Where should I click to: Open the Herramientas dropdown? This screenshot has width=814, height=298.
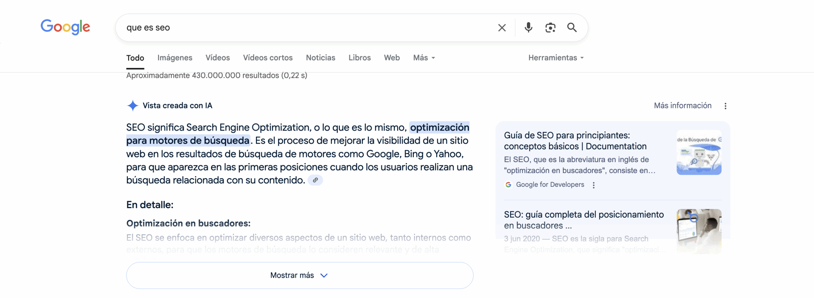pos(556,58)
